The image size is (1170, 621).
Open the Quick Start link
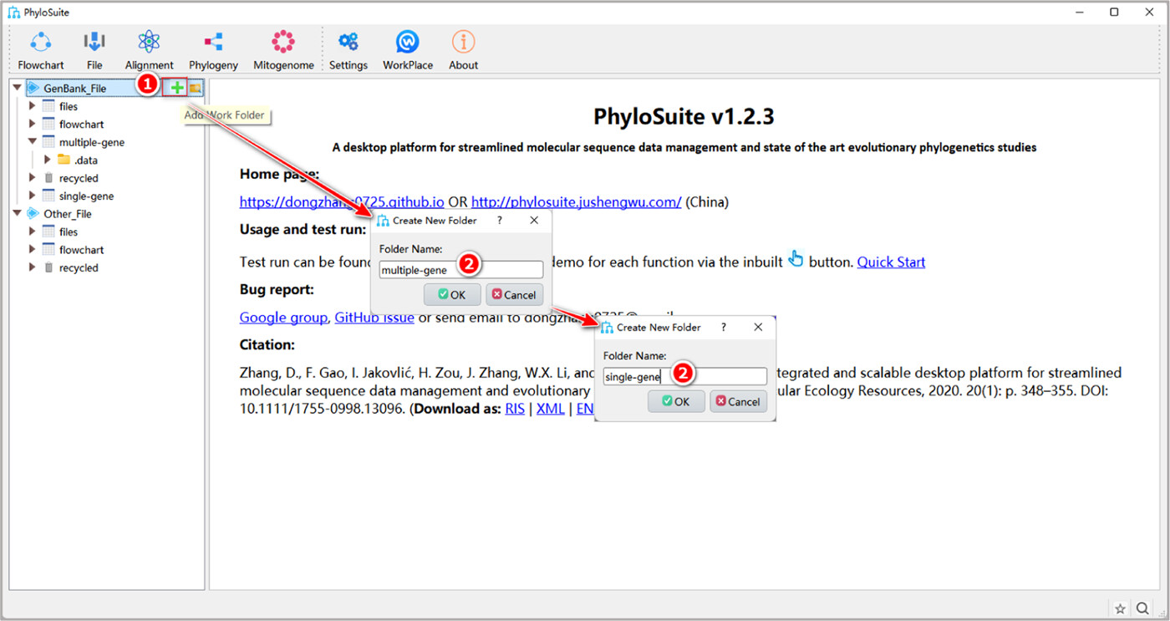pyautogui.click(x=891, y=262)
